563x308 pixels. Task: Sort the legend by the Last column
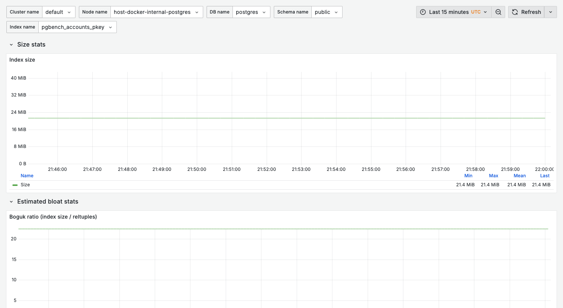coord(545,175)
